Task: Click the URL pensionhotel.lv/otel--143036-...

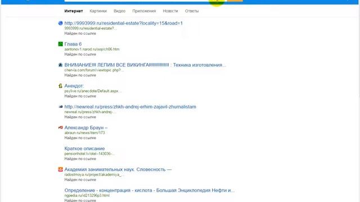Action: coord(89,154)
